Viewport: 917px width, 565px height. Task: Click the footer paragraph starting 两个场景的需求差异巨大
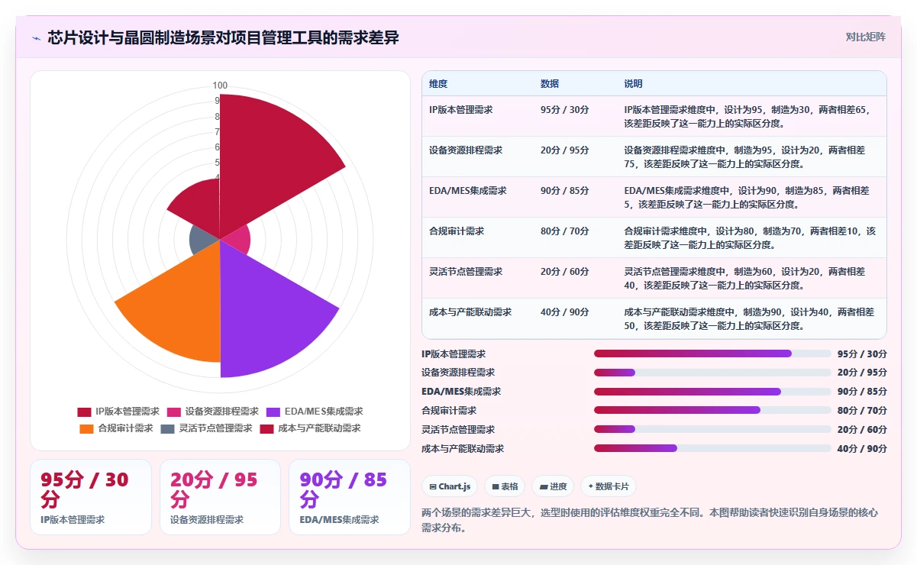(x=654, y=520)
